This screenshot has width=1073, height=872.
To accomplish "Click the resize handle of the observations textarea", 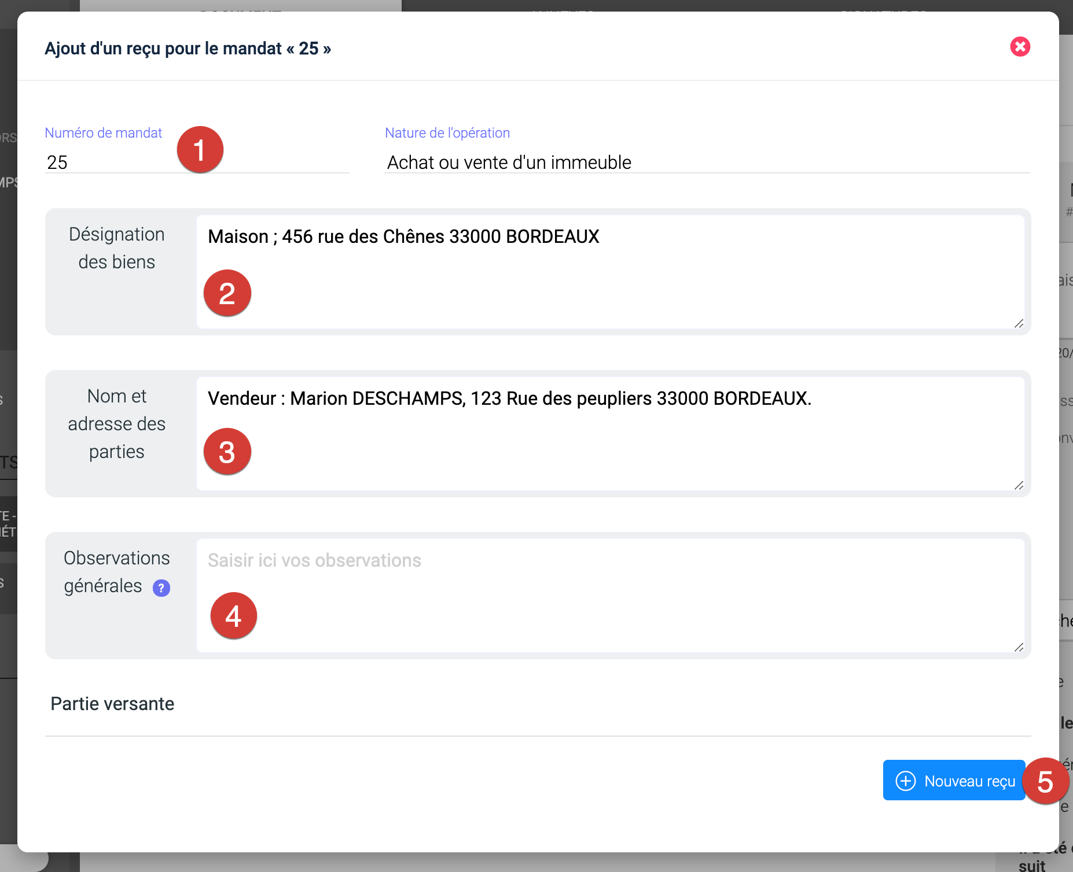I will 1019,648.
